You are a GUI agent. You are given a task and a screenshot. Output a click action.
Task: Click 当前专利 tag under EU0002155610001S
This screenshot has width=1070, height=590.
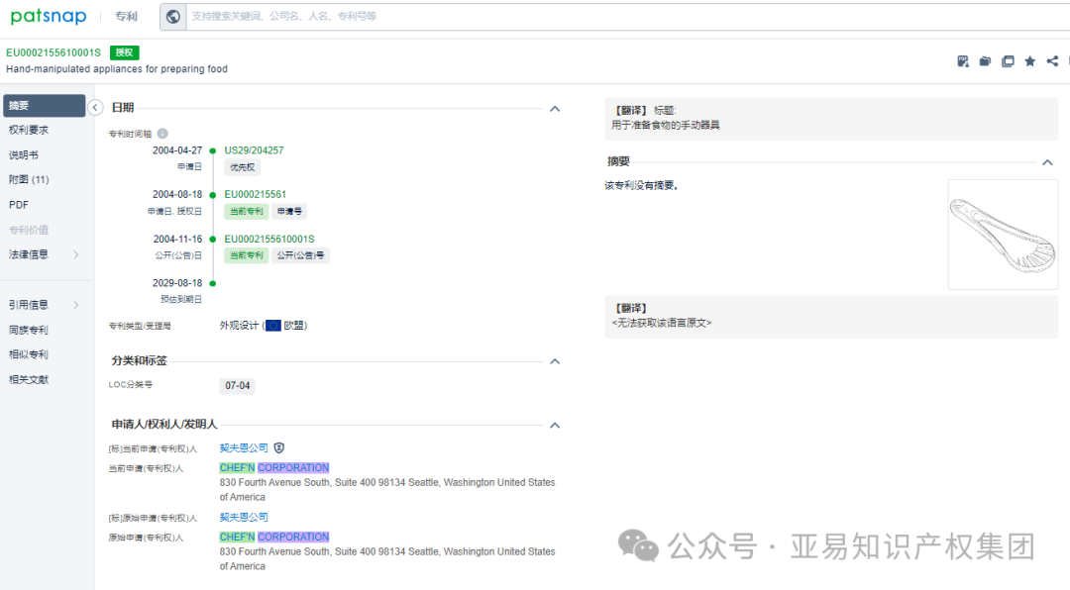tap(247, 255)
